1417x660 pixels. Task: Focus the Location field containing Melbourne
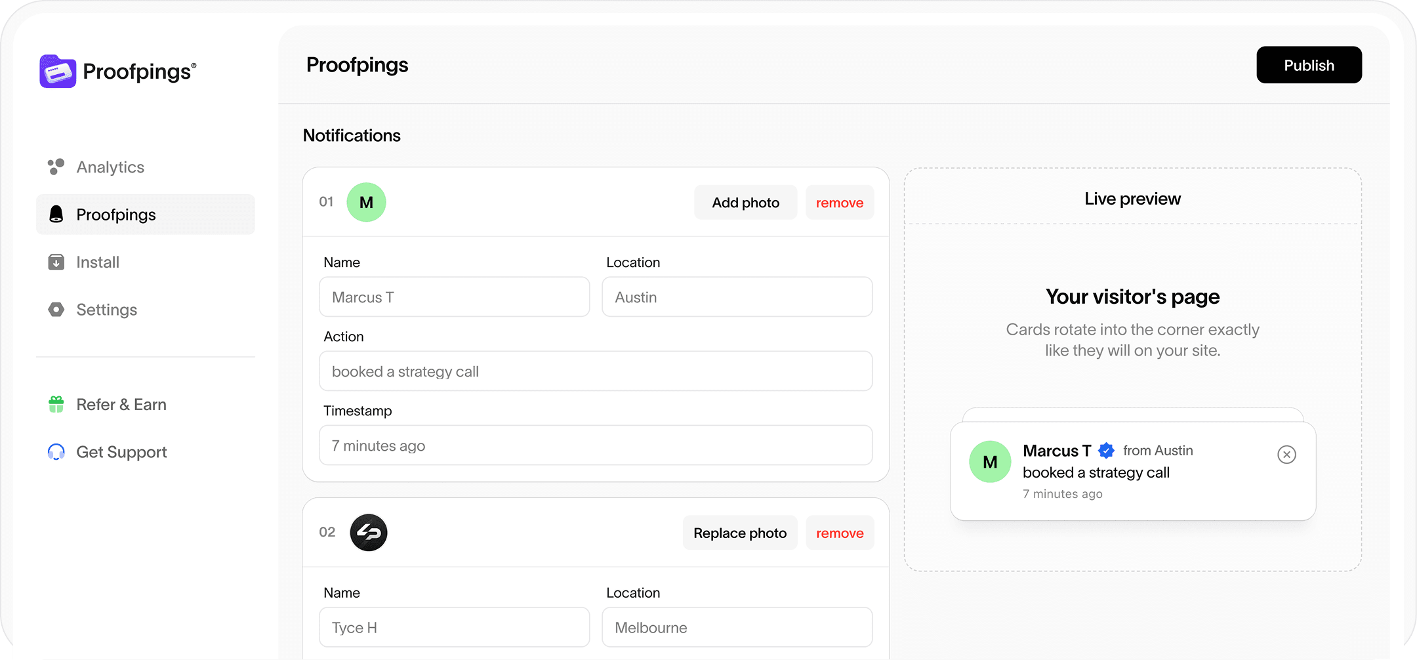coord(737,627)
